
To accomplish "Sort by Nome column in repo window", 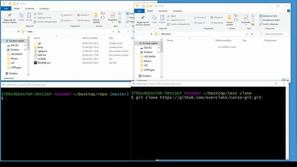I will point(37,38).
